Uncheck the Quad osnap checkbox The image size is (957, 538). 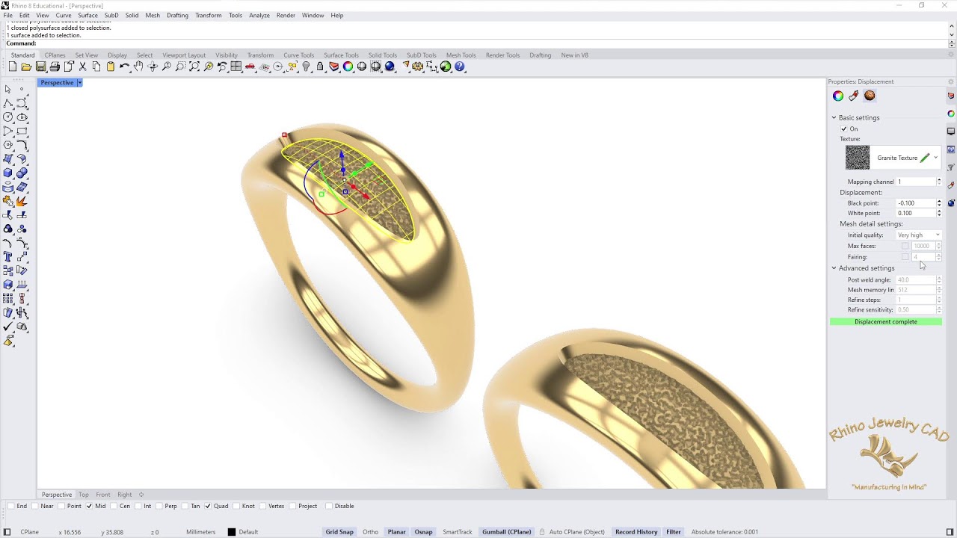(x=208, y=506)
